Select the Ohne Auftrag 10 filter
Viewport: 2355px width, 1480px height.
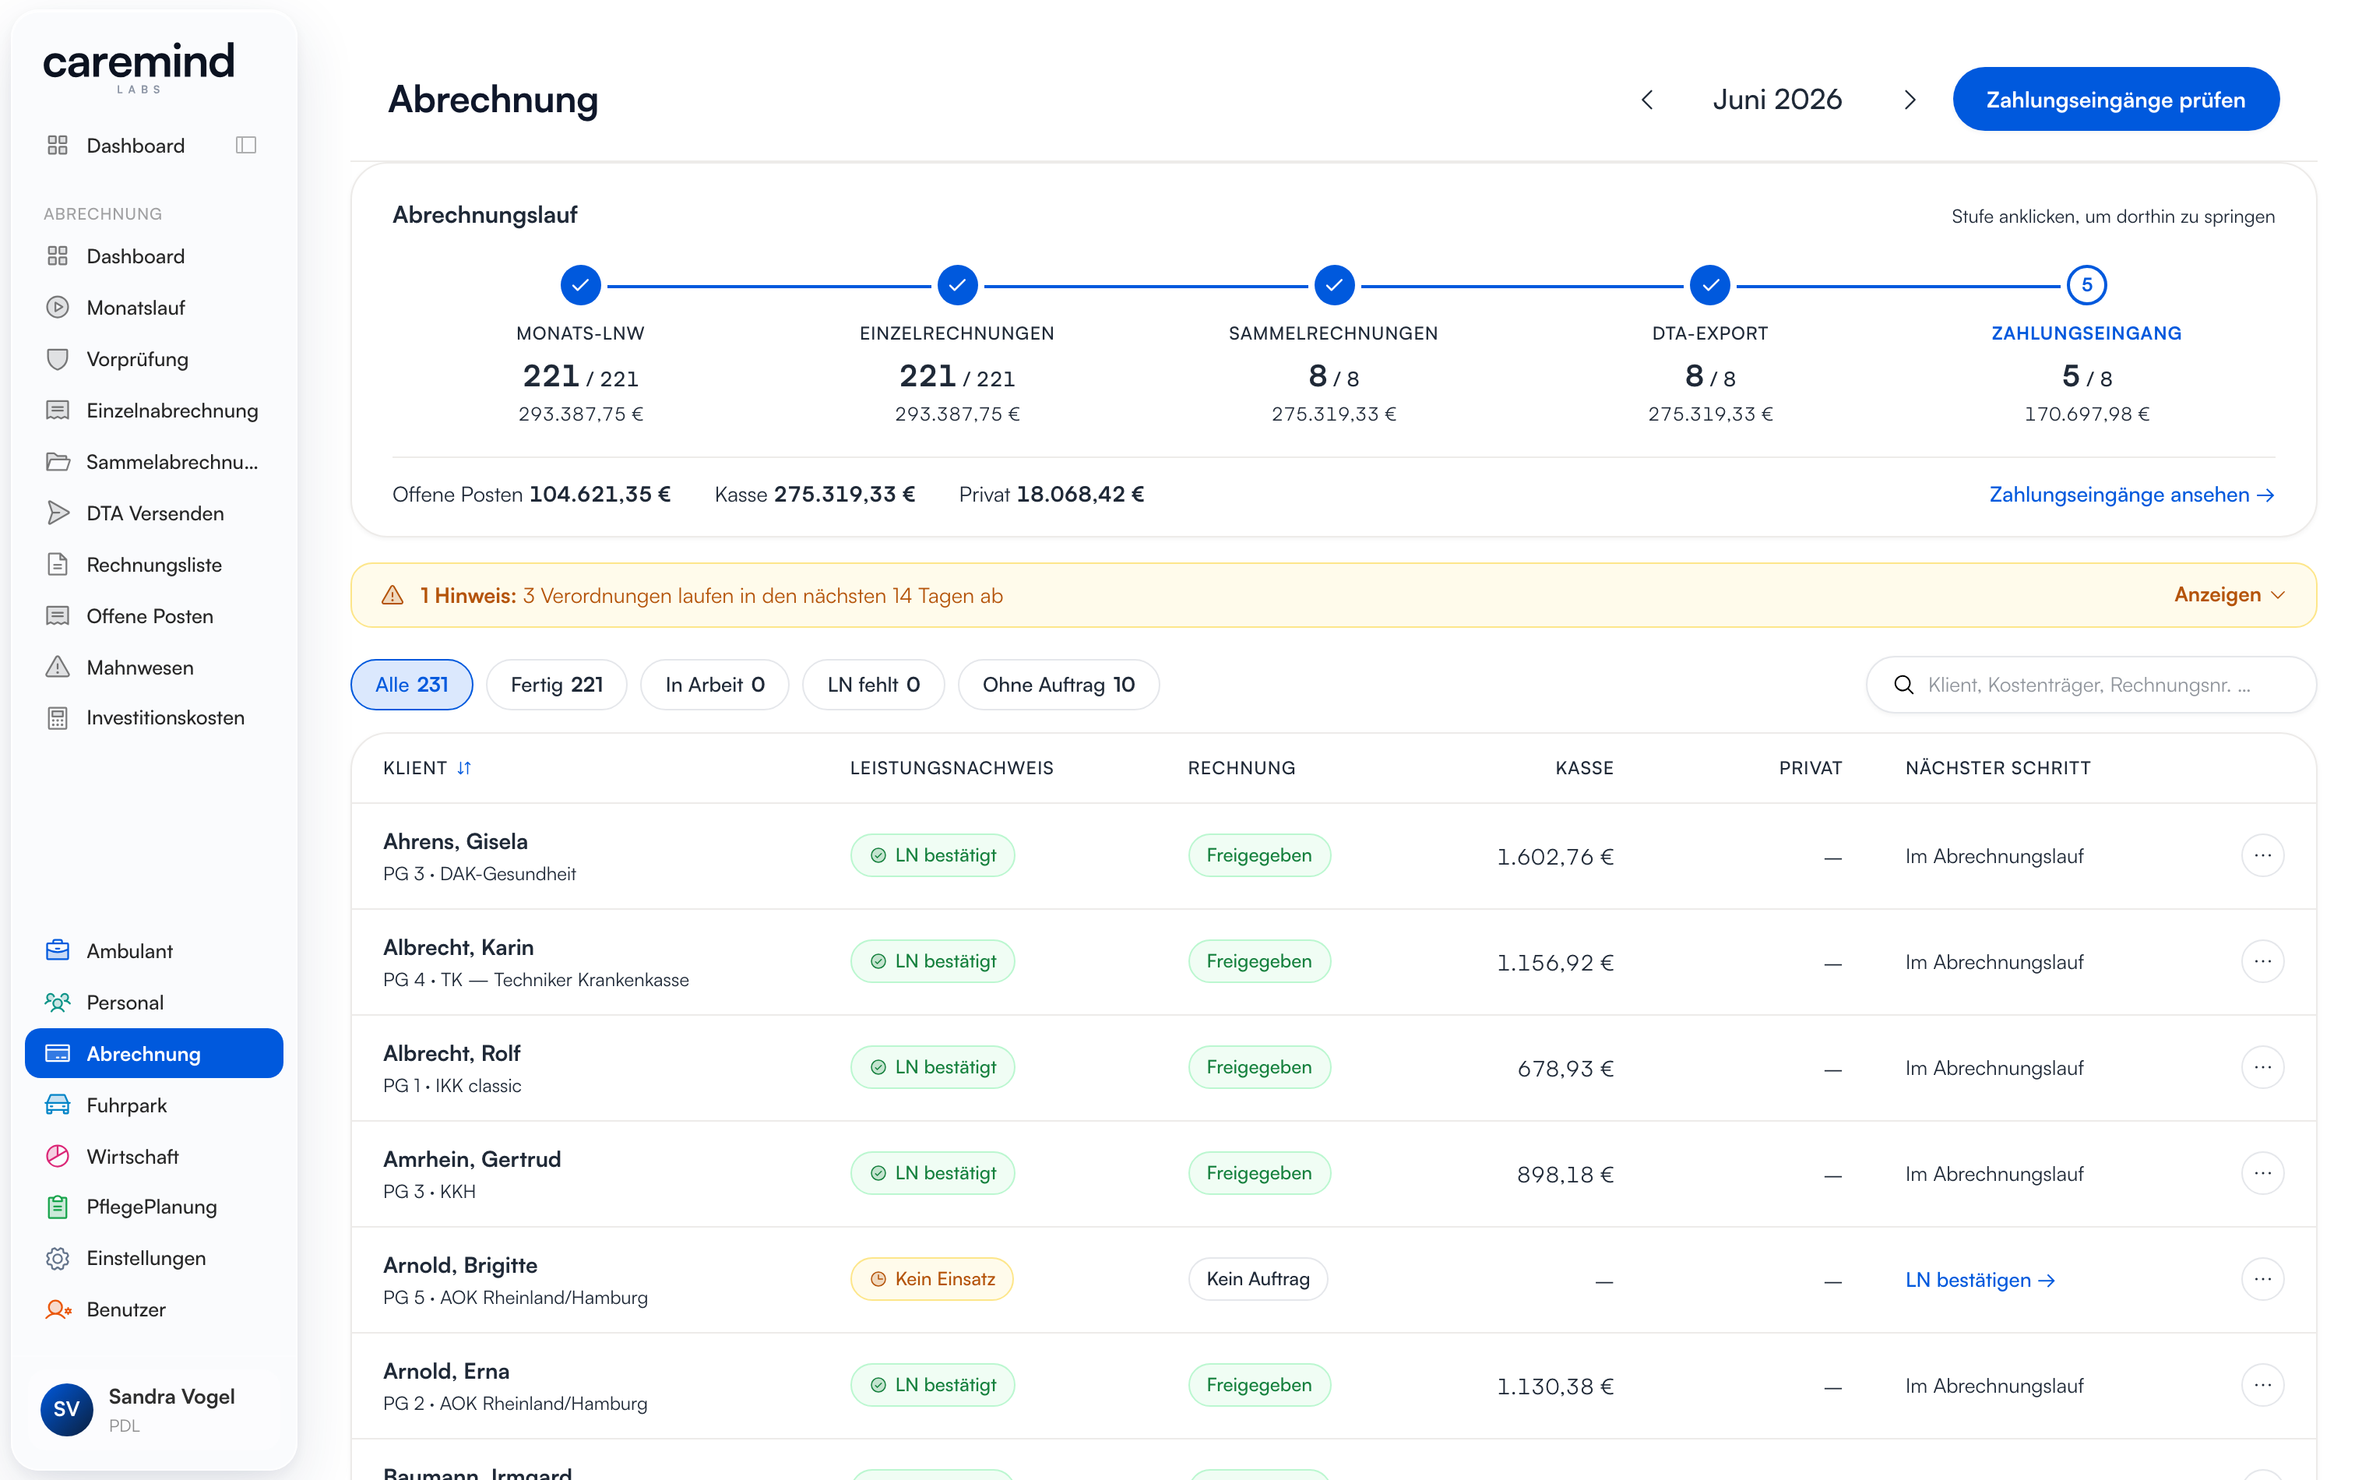(1058, 685)
